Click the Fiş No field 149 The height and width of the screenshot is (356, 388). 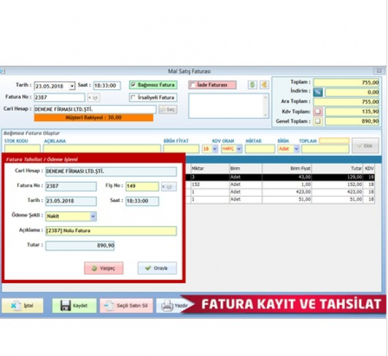142,186
